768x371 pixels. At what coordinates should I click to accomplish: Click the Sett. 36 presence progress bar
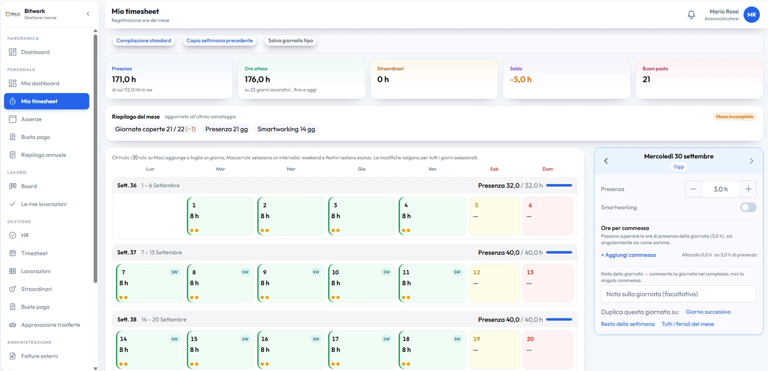click(x=559, y=185)
